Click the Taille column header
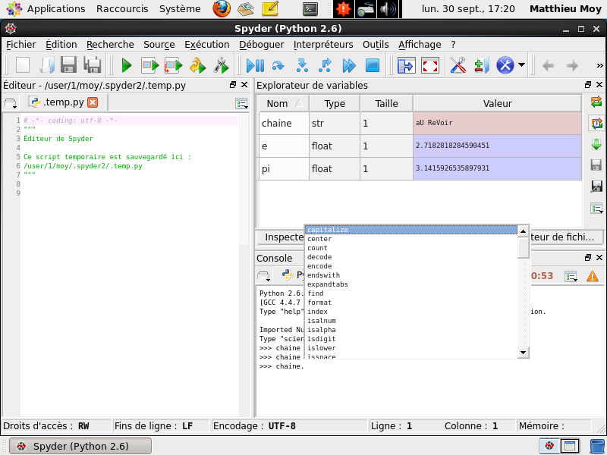This screenshot has height=455, width=607. pos(386,103)
